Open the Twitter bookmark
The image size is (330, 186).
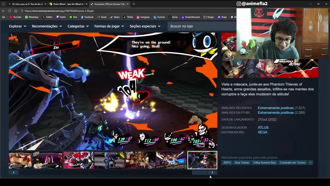tap(47, 17)
